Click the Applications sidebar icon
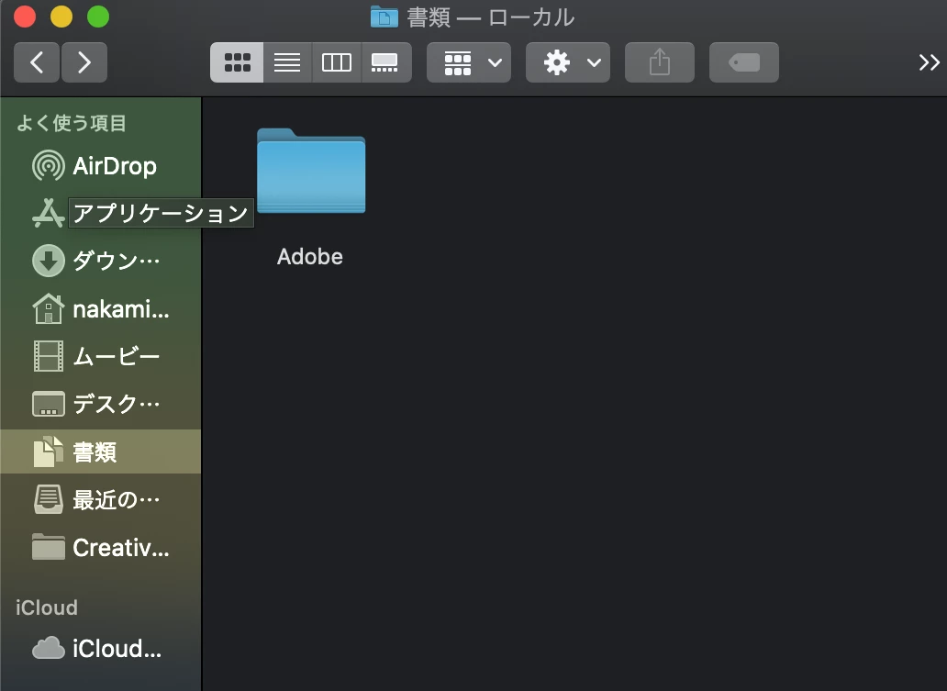The width and height of the screenshot is (947, 691). point(49,213)
